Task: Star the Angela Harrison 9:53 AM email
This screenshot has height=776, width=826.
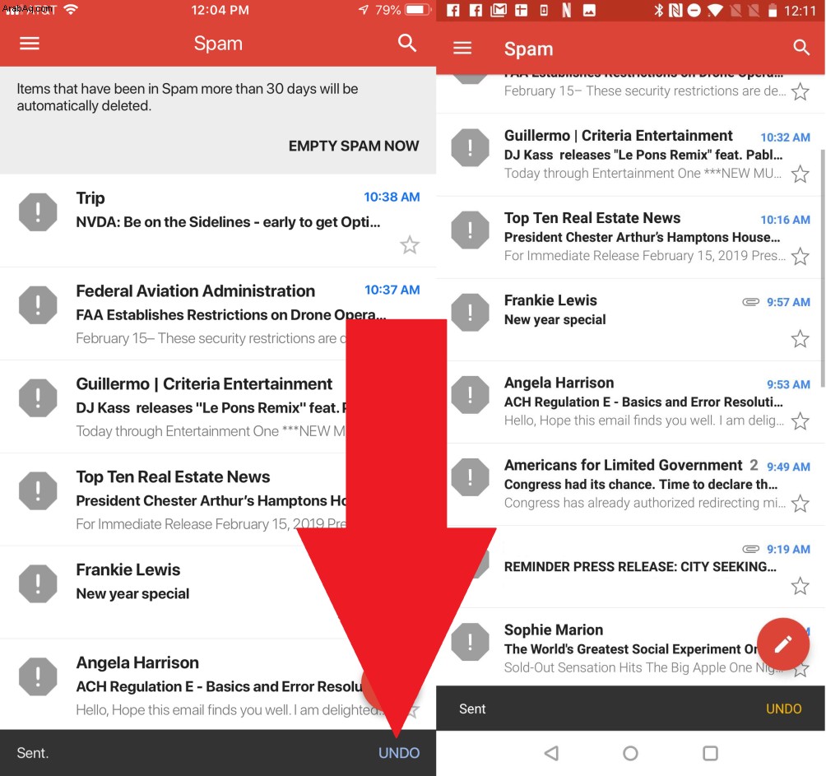Action: coord(800,421)
